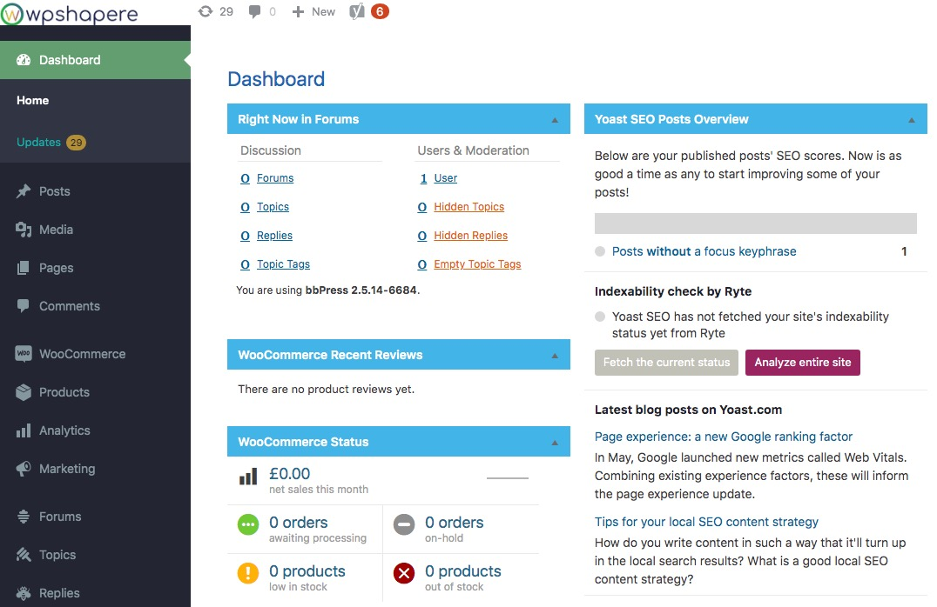Open the updates icon in top bar
The height and width of the screenshot is (607, 937).
tap(205, 11)
